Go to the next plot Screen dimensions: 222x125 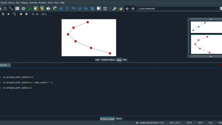click(x=26, y=14)
